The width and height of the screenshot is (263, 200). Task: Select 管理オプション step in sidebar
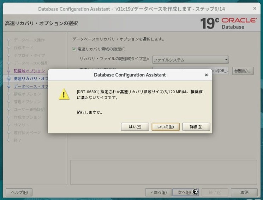point(27,102)
